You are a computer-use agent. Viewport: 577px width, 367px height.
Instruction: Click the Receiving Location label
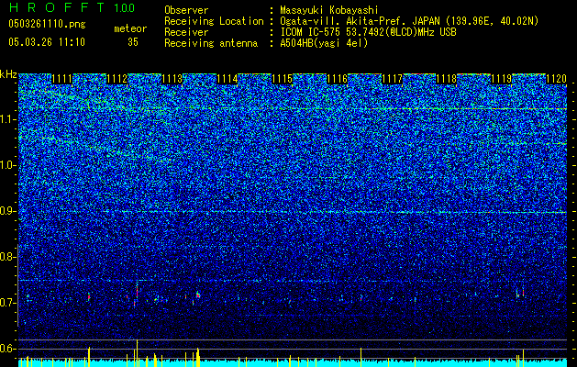tap(214, 21)
